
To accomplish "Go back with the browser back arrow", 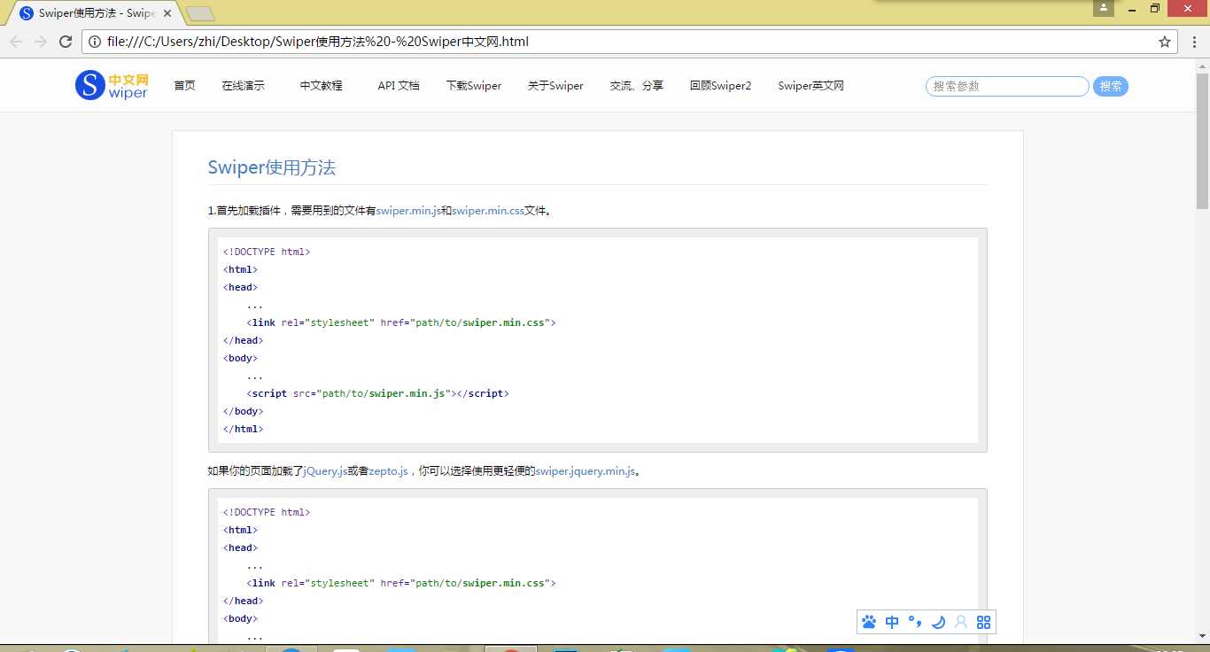I will pos(16,42).
